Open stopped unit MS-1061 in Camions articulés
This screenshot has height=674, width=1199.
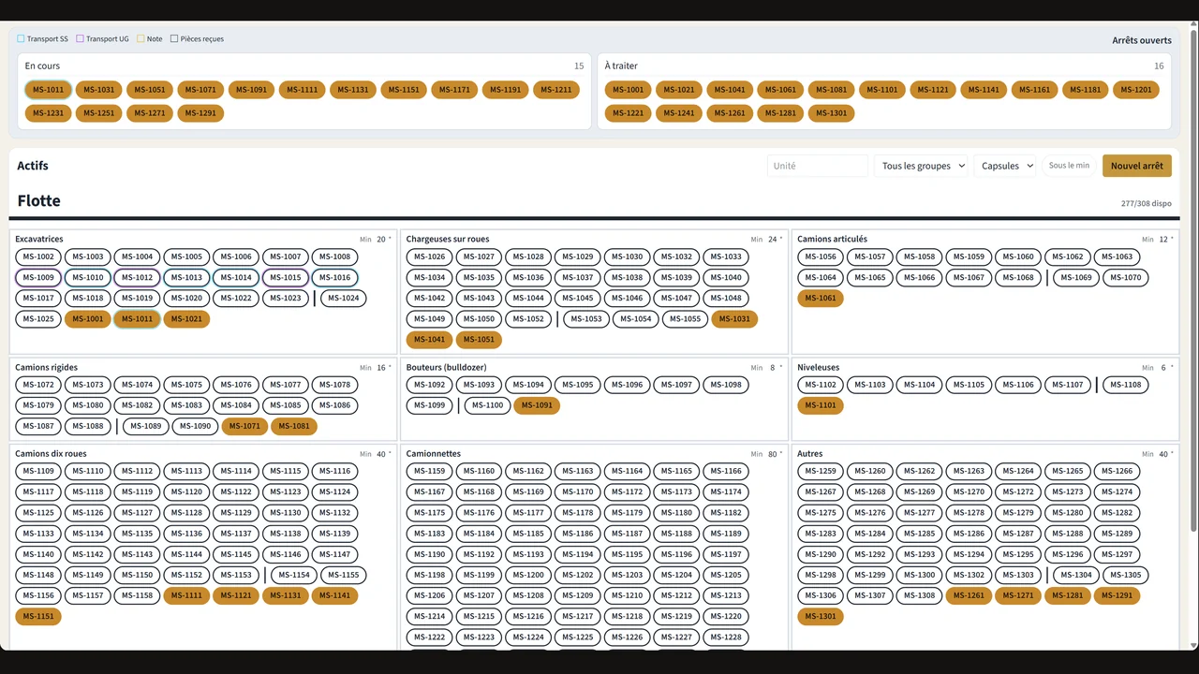(x=821, y=299)
